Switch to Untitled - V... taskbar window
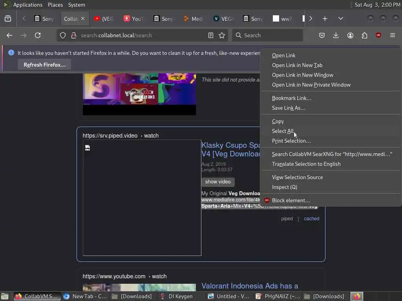 click(x=229, y=296)
